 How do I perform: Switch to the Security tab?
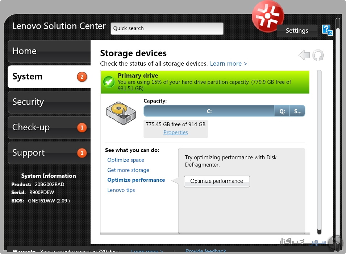49,102
